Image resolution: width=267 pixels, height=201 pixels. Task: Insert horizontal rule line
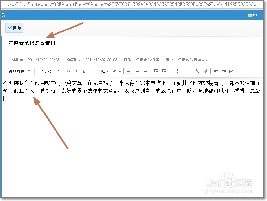click(x=190, y=71)
